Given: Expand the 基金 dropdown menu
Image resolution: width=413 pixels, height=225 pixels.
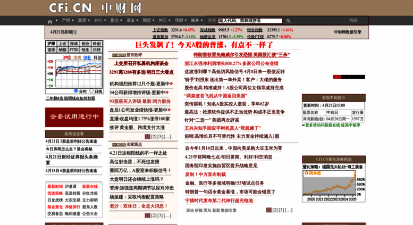Looking at the screenshot, I should click(x=132, y=20).
